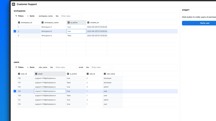Screen dimensions: 216x121
Task: Click the admin role cell for user 112
Action: [x=112, y=100]
